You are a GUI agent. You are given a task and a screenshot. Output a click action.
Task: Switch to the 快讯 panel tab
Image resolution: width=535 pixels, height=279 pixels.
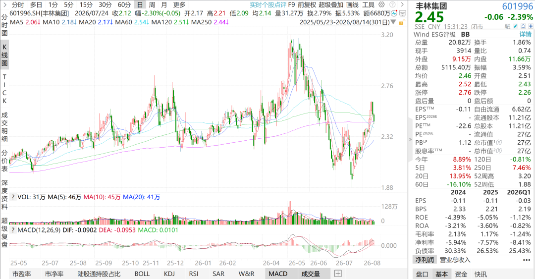click(x=481, y=274)
